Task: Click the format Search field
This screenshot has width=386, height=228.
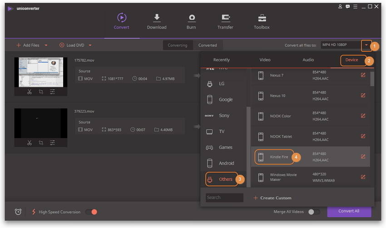Action: (224, 198)
